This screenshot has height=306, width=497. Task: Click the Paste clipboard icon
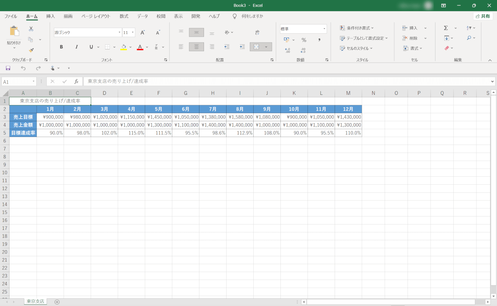coord(14,32)
